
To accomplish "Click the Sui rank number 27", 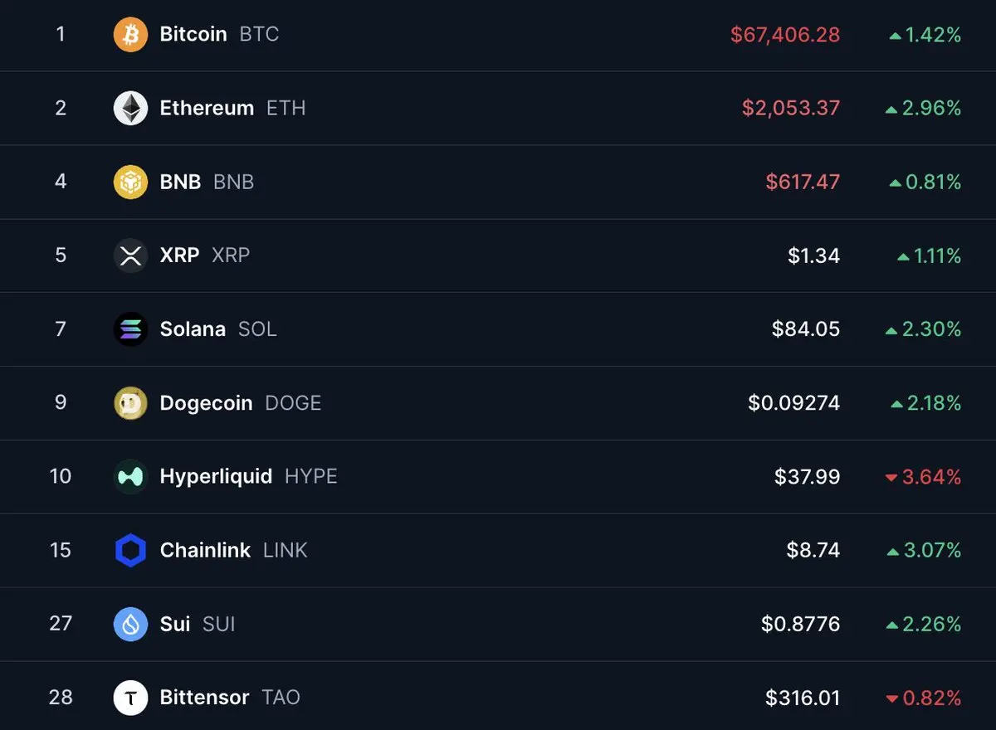I will pos(61,624).
